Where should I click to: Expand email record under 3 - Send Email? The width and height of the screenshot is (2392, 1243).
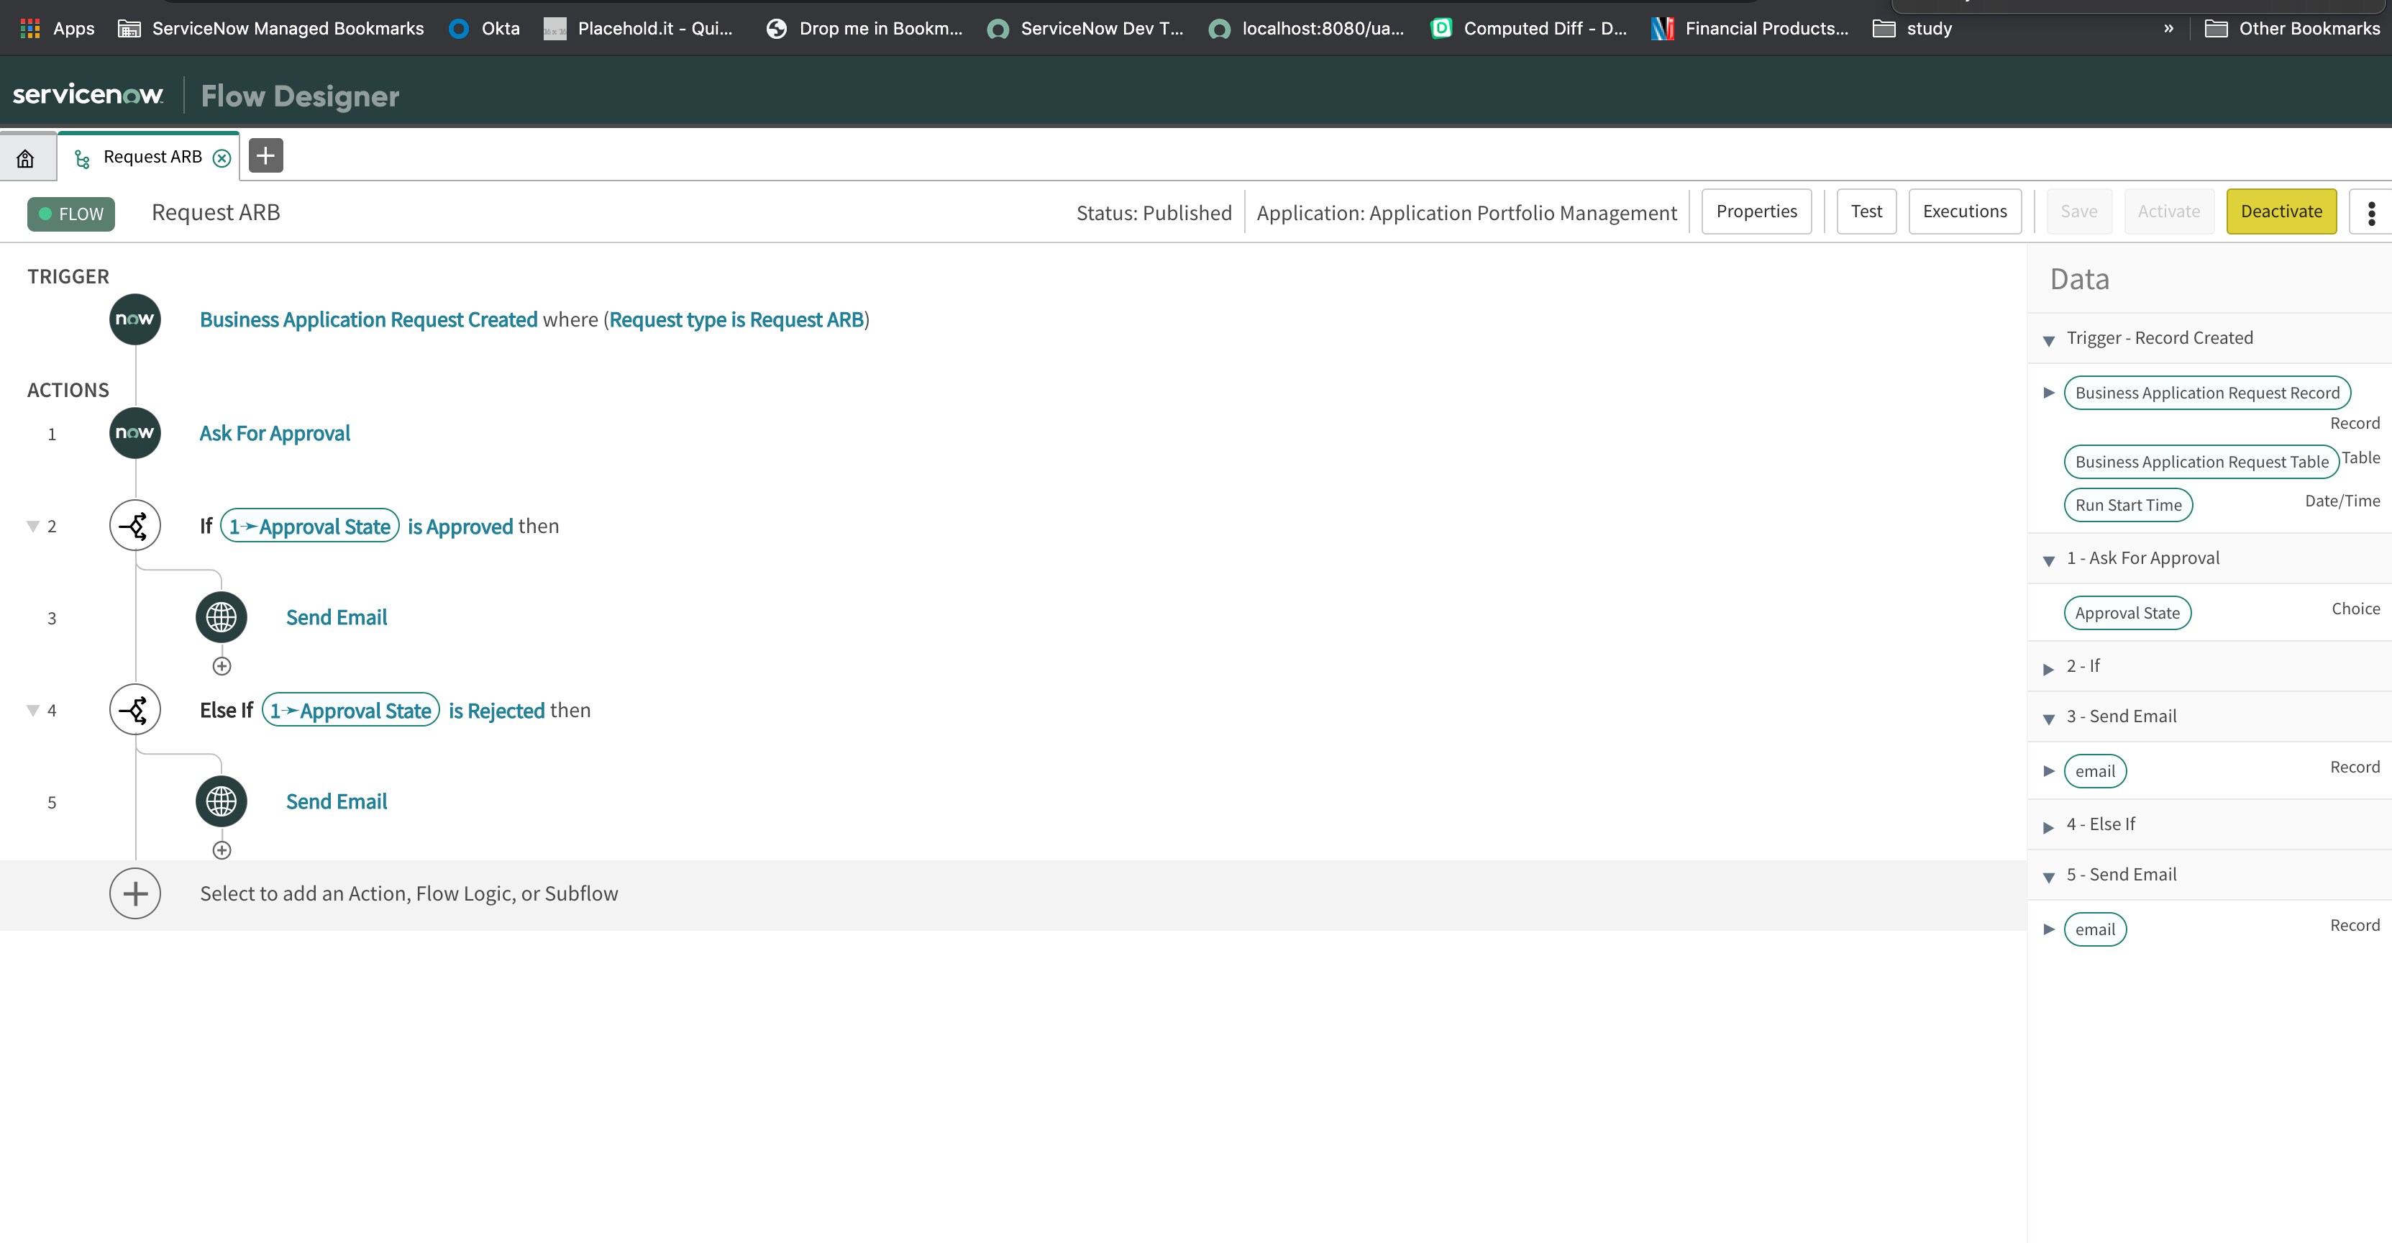click(x=2048, y=770)
